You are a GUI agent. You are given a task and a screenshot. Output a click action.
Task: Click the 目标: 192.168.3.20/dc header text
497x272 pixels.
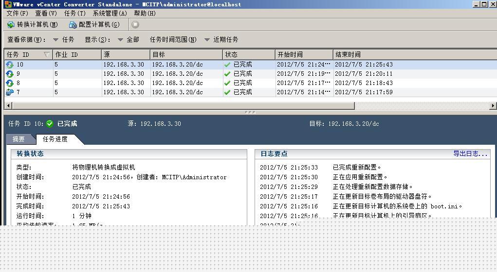coord(344,124)
